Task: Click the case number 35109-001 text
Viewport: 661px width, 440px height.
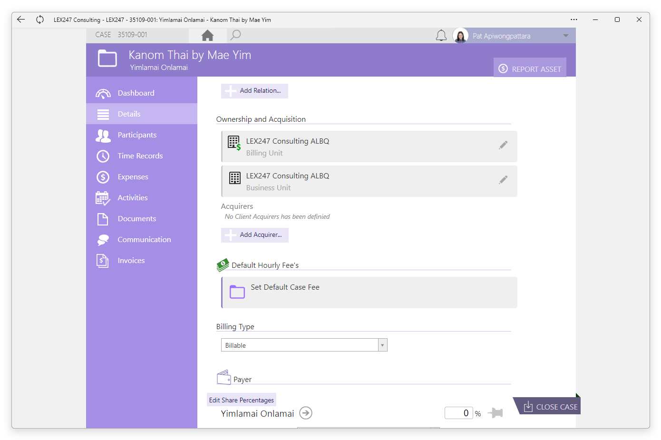Action: pyautogui.click(x=132, y=35)
